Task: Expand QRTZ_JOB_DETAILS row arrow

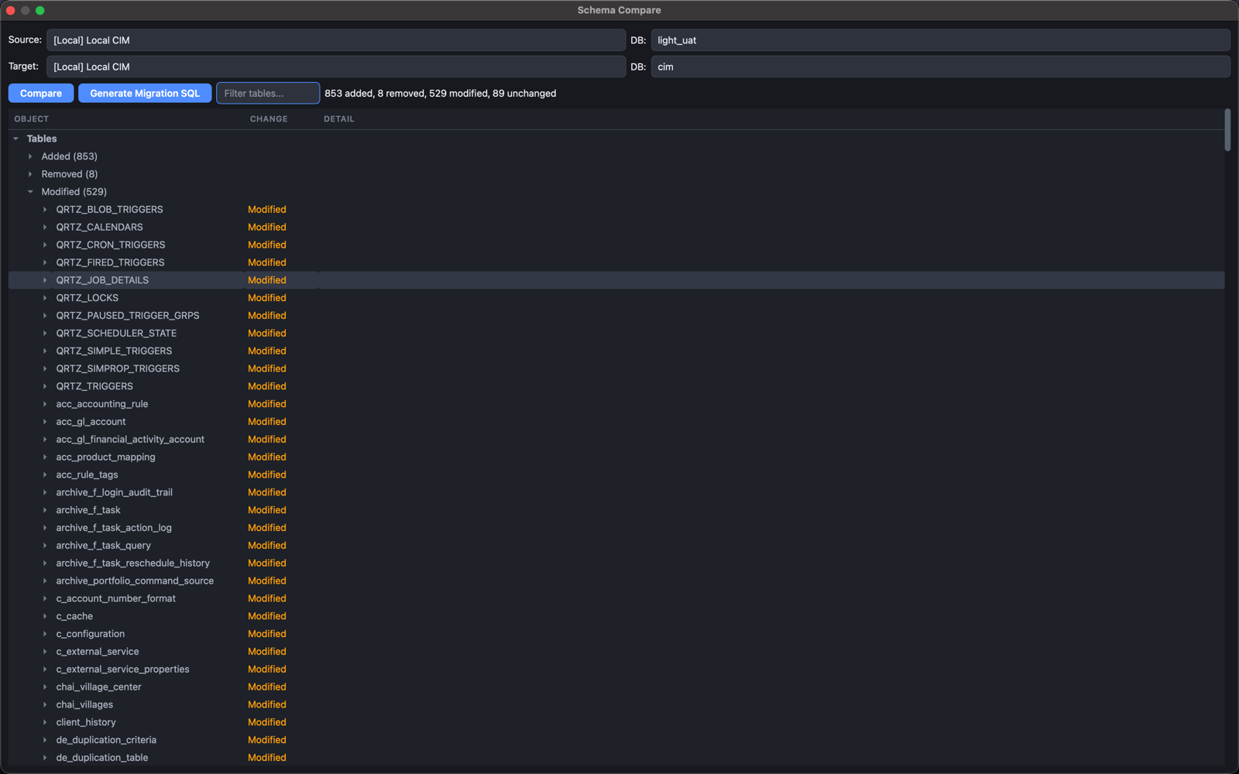Action: (x=45, y=280)
